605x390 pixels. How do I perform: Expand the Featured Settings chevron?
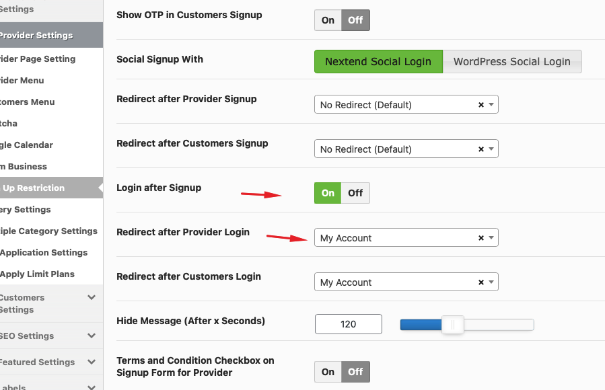click(x=92, y=362)
